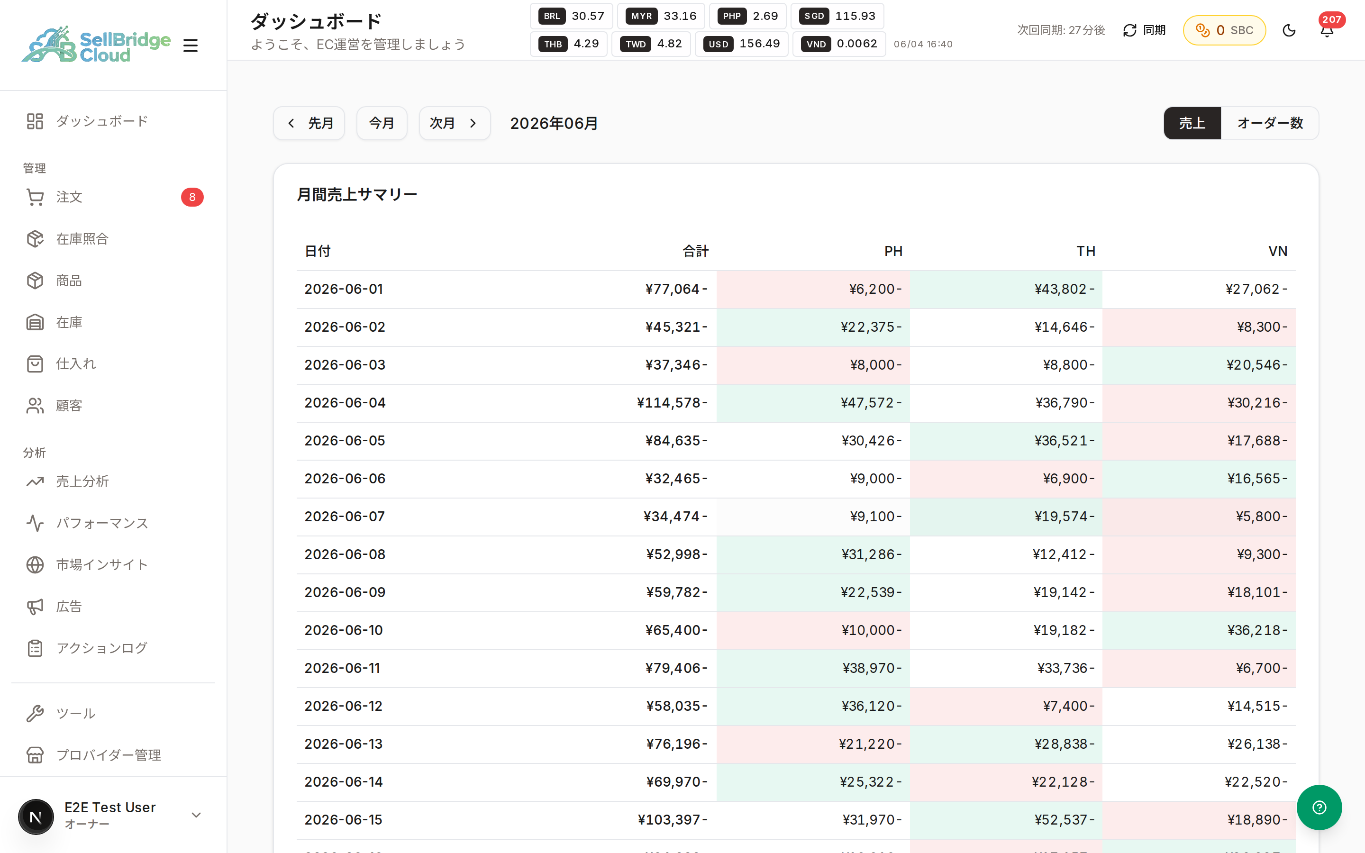Click the 注文 shopping cart icon
Screen dimensions: 1365x853
point(35,197)
